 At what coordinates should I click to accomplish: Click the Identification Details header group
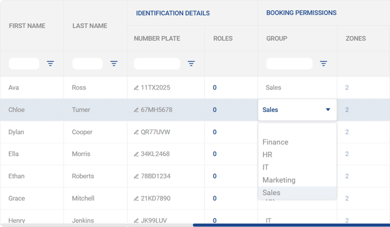173,13
